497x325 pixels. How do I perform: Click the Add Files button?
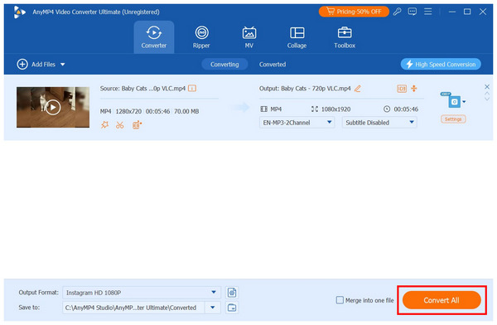click(x=36, y=64)
